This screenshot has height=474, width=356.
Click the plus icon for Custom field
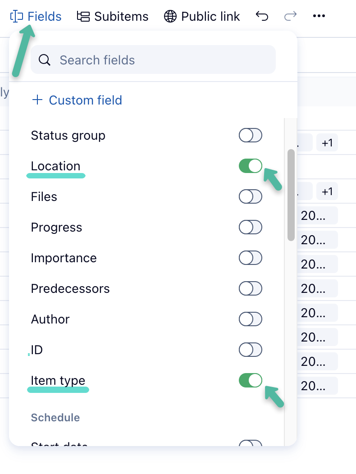[37, 100]
